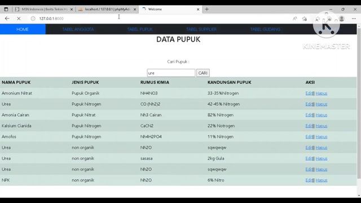Screen dimensions: 361x203
Task: Open the Read aloud icon in address bar
Action: point(294,19)
